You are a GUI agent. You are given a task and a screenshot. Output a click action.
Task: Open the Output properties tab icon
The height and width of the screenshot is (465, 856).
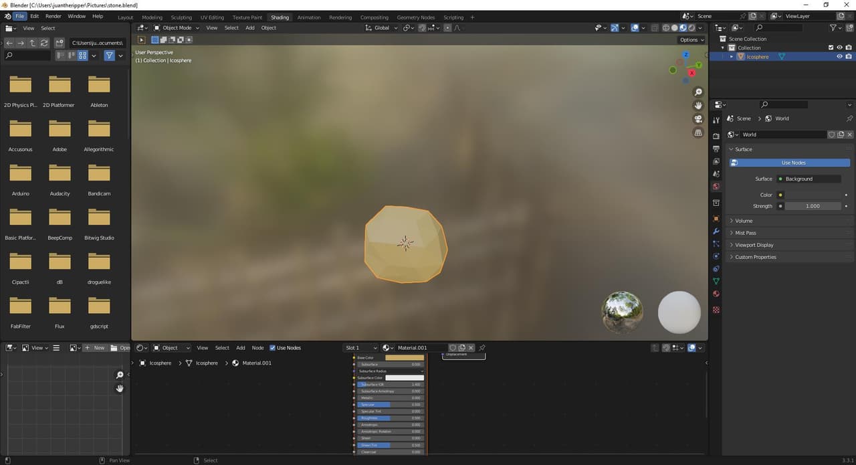coord(716,149)
